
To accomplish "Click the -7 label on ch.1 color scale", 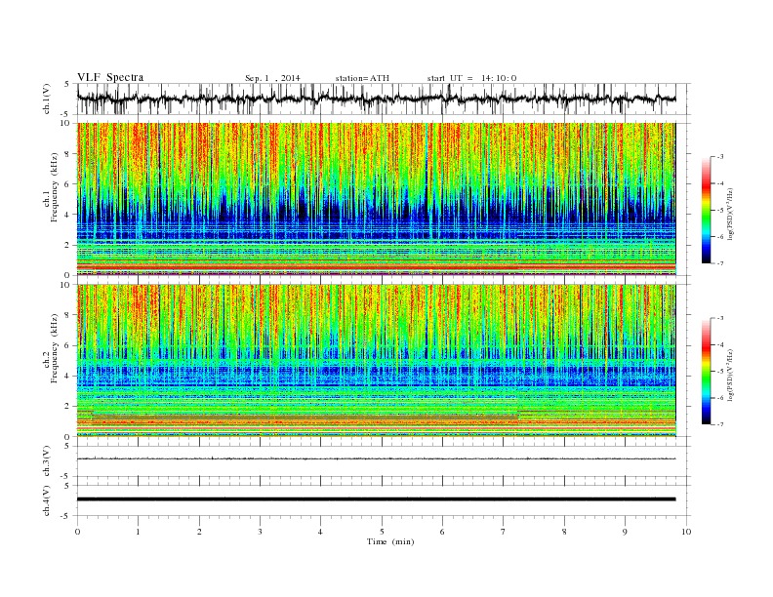I will pyautogui.click(x=720, y=263).
